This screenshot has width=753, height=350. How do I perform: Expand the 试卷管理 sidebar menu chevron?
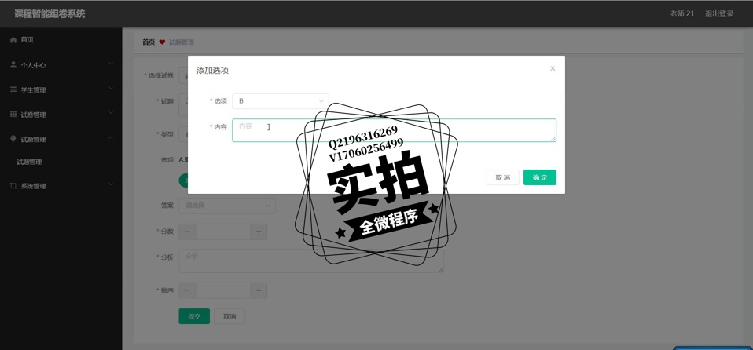coord(111,113)
